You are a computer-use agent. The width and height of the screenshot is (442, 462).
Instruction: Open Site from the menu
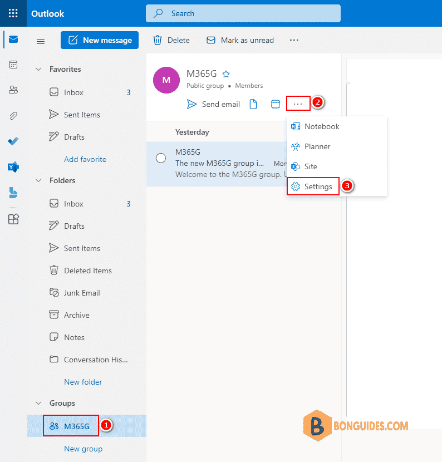pos(336,167)
